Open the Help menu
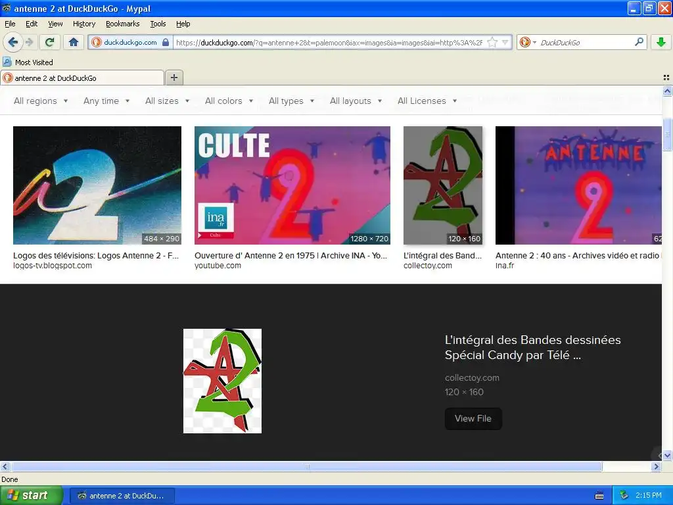This screenshot has width=673, height=505. tap(183, 24)
